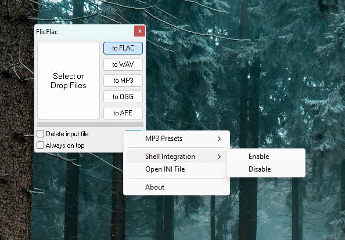Disable shell integration in submenu
The width and height of the screenshot is (345, 240).
pyautogui.click(x=266, y=169)
